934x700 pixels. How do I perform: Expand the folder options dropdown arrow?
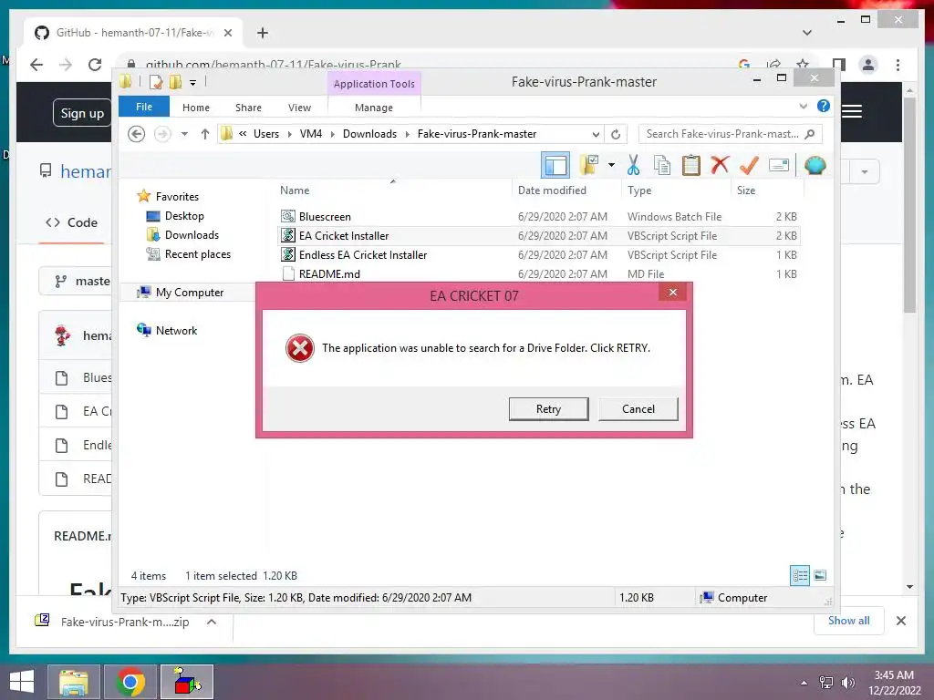(x=611, y=166)
